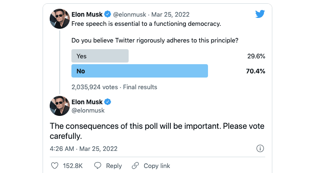The height and width of the screenshot is (173, 317).
Task: Open the 4:26 AM · Mar 25, 2022 timestamp
Action: click(84, 149)
